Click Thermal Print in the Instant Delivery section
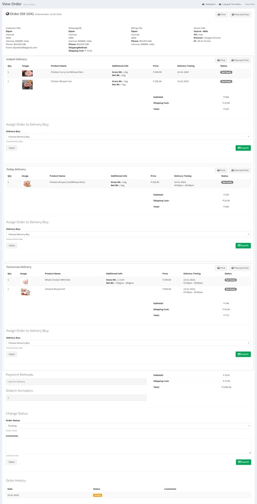This screenshot has width=257, height=504. click(240, 60)
